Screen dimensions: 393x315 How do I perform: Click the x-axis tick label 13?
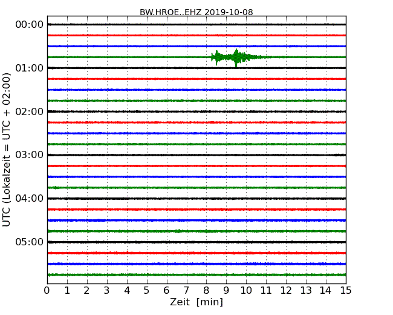[x=306, y=291]
